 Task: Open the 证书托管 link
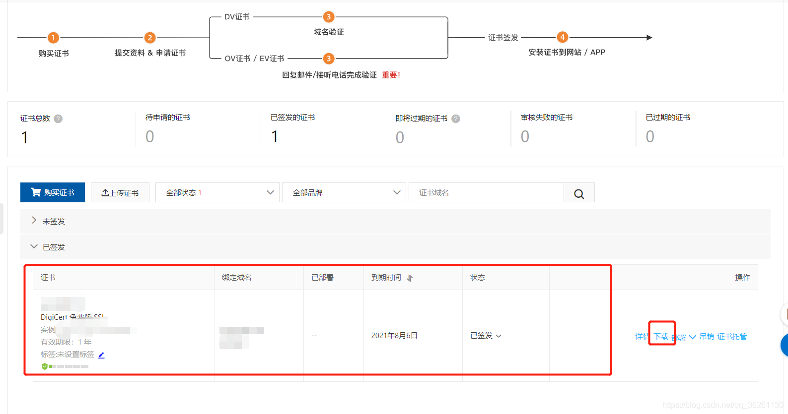click(732, 336)
